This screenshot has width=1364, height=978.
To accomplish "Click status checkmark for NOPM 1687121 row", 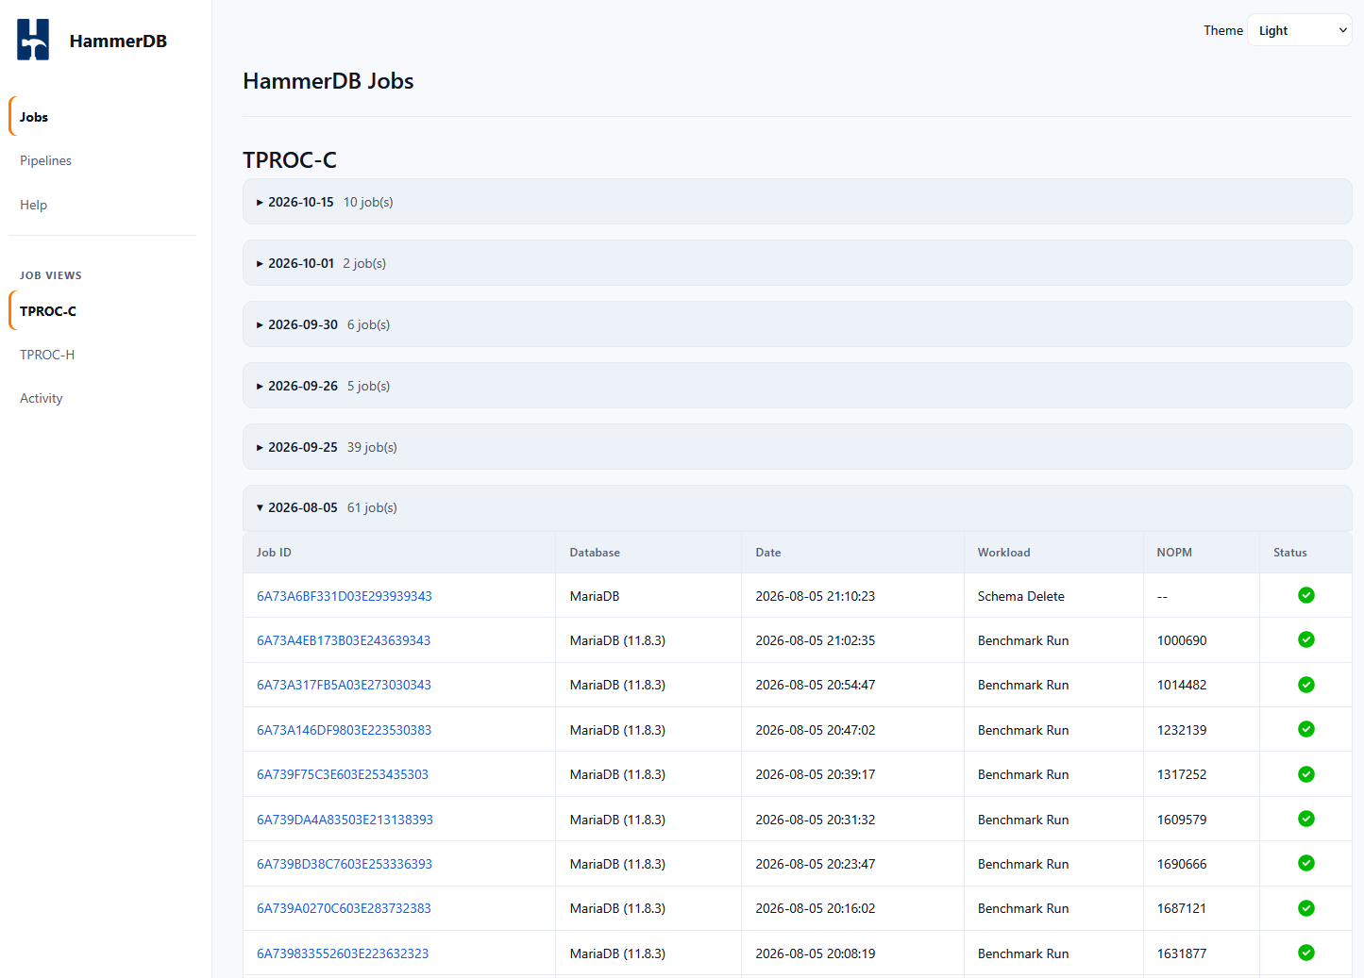I will coord(1306,908).
